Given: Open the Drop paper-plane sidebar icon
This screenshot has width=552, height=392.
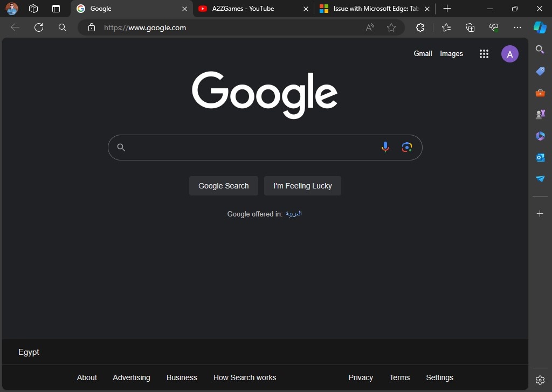Looking at the screenshot, I should tap(540, 179).
